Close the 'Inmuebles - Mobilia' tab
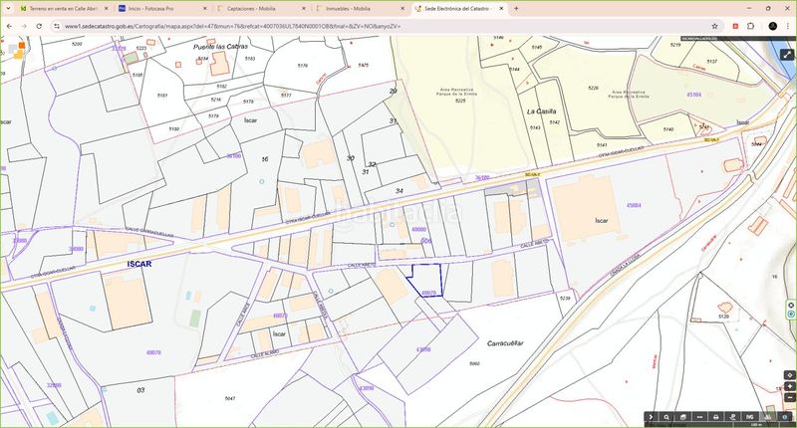Image resolution: width=797 pixels, height=428 pixels. point(402,9)
